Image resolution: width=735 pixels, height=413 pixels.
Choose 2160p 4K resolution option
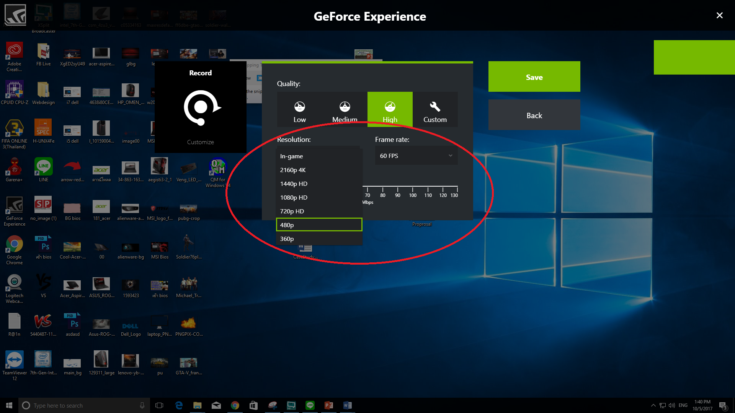(319, 170)
